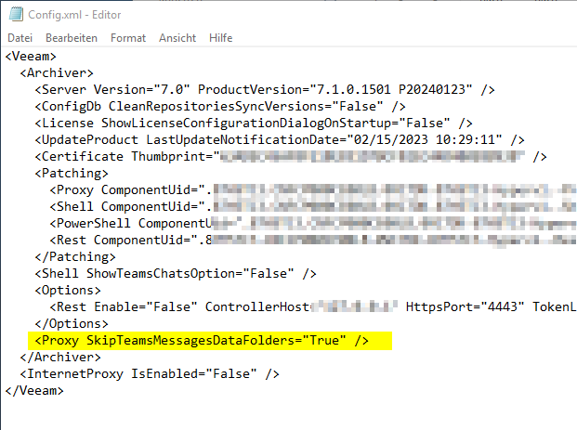Click the UpdateProduct LastUpdateNotificationDate line

pyautogui.click(x=280, y=140)
